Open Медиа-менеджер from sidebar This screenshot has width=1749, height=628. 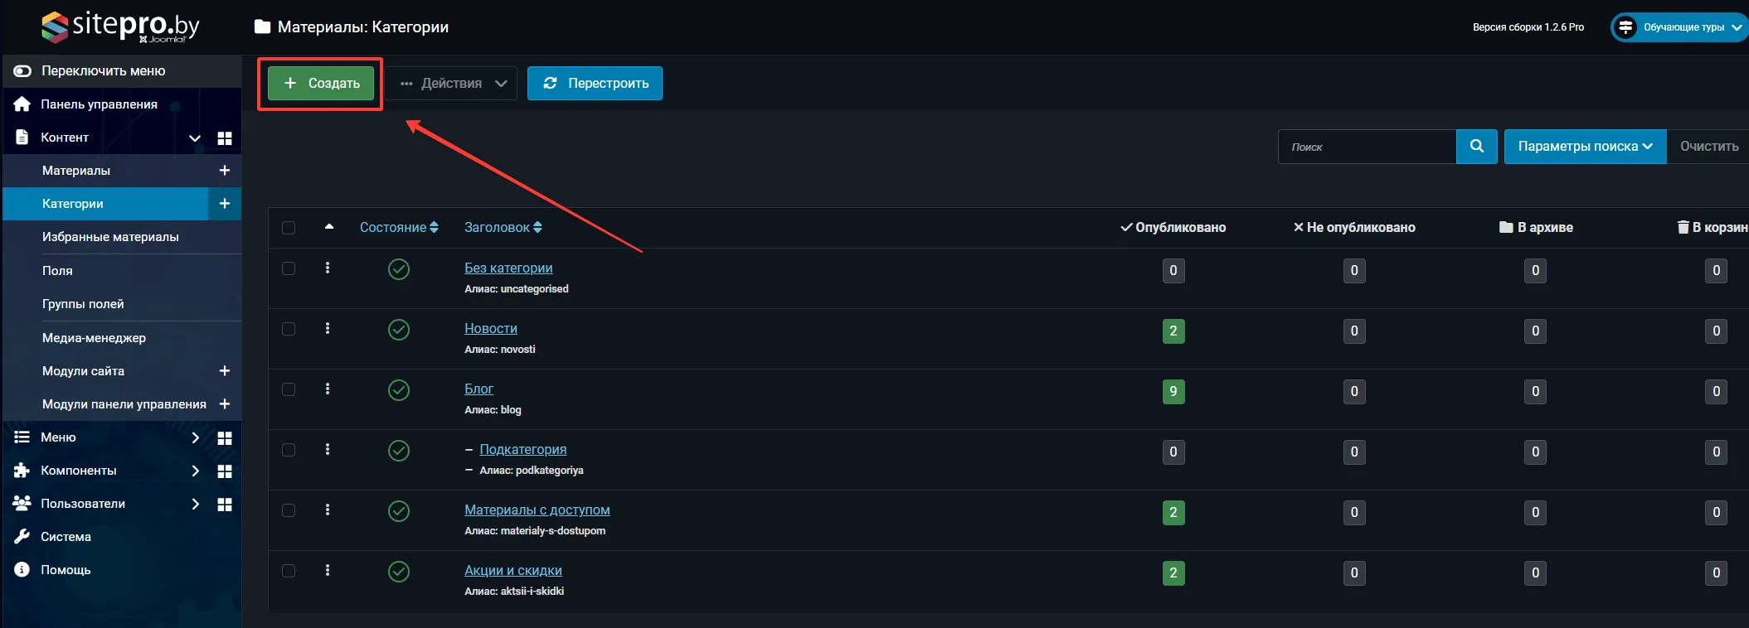click(x=94, y=338)
